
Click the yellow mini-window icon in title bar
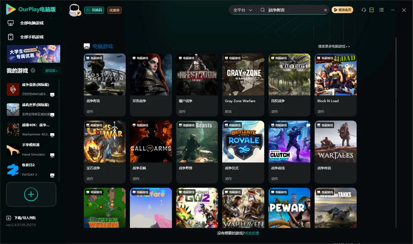coord(372,10)
